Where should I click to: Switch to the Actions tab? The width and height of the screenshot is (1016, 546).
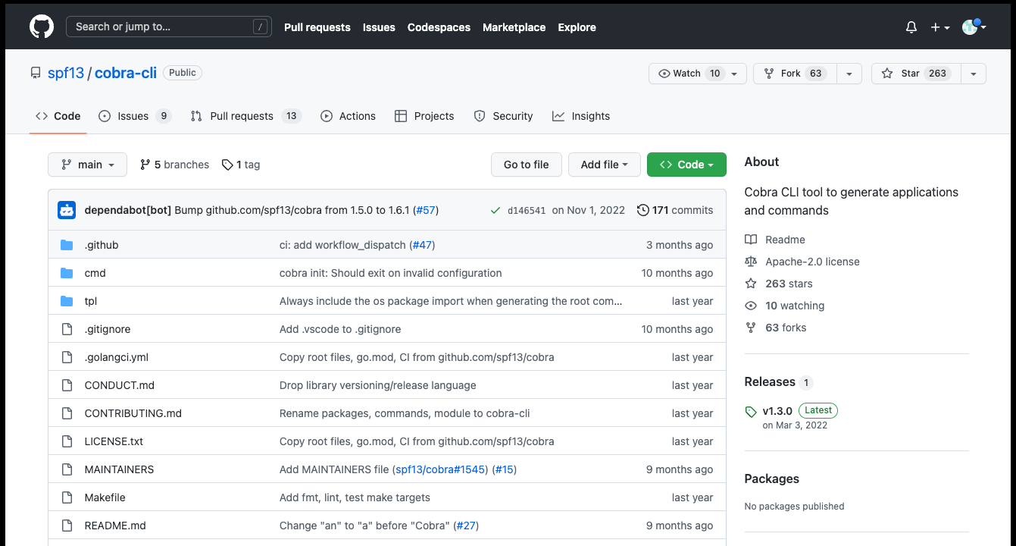click(x=348, y=115)
